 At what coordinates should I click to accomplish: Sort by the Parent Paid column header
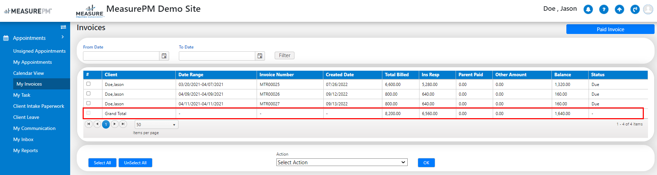tap(474, 75)
